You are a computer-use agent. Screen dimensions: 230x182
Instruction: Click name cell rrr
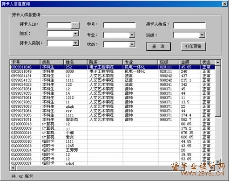point(69,111)
